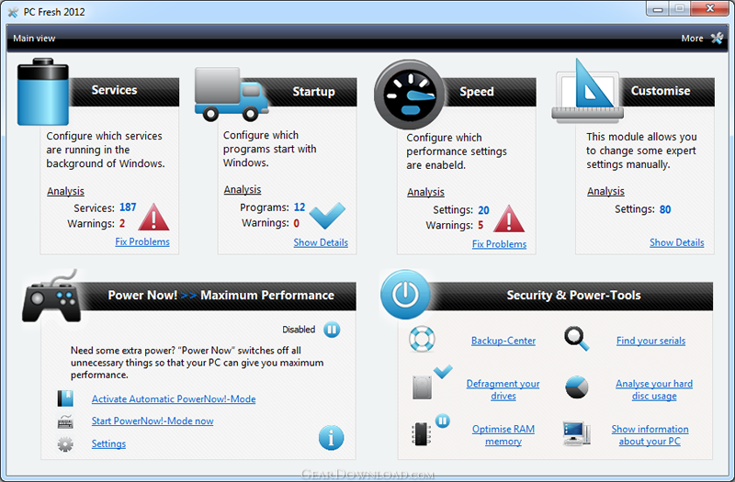Click Analyse your hard disc usage link

654,389
